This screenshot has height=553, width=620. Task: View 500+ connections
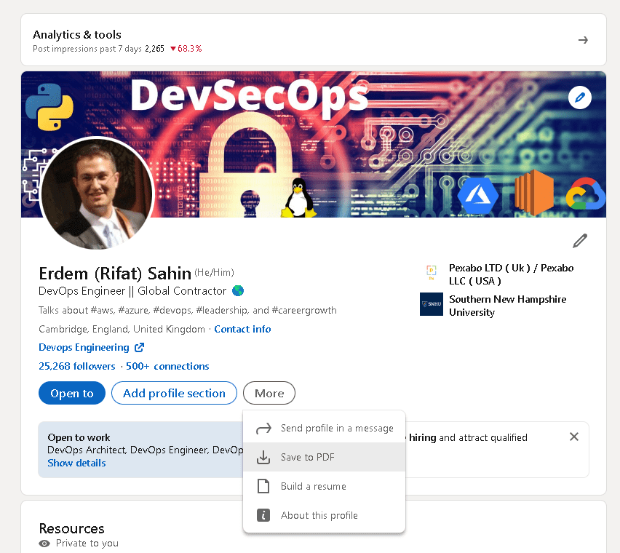pos(167,366)
